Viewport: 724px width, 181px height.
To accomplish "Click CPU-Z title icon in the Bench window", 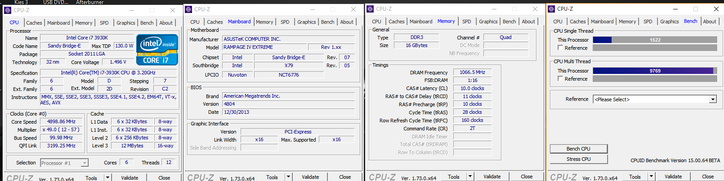I will 551,9.
